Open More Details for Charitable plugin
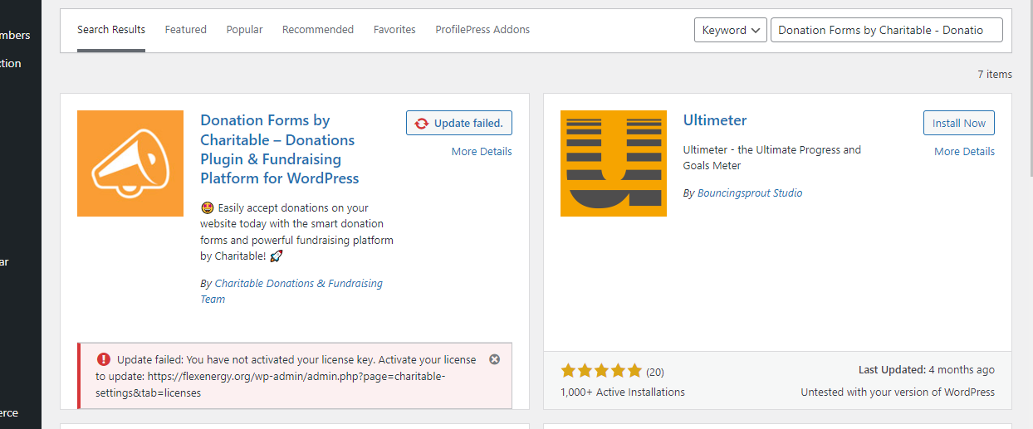 (x=482, y=152)
